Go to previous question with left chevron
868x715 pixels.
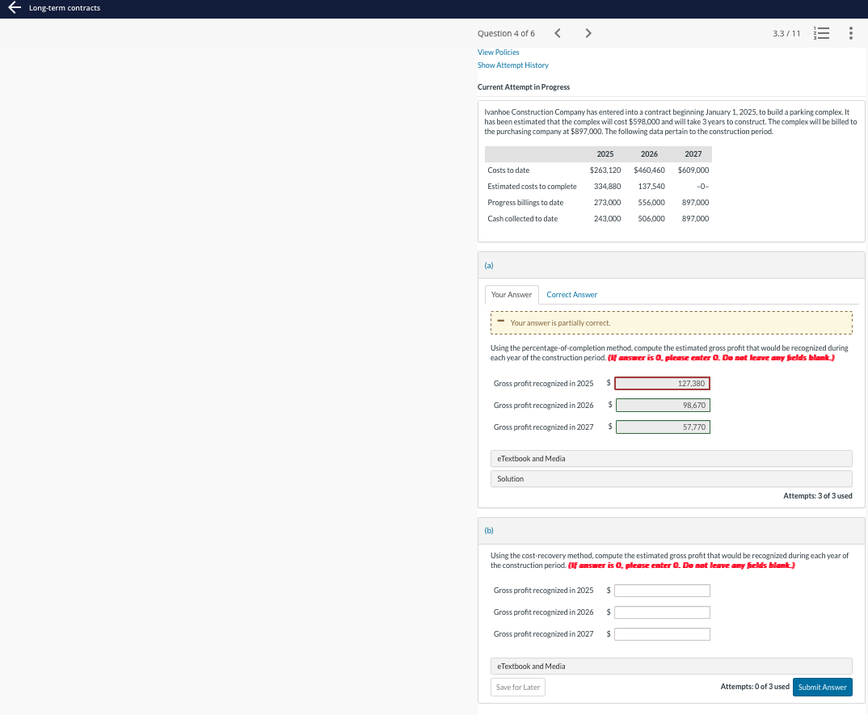pyautogui.click(x=558, y=33)
